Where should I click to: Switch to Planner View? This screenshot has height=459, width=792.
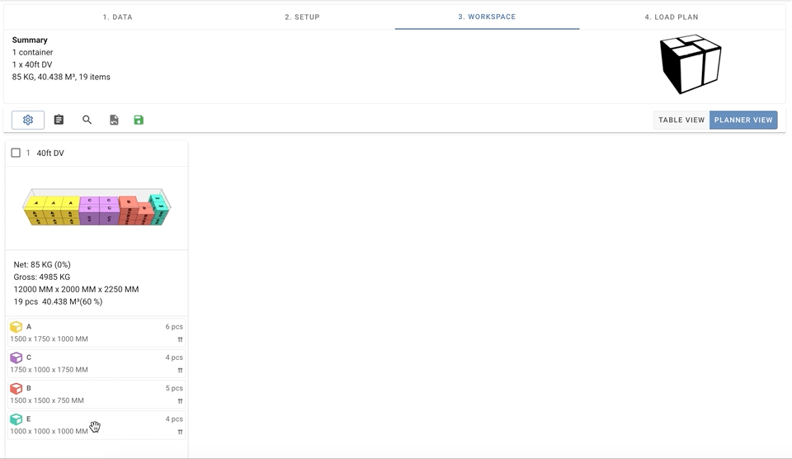tap(743, 120)
